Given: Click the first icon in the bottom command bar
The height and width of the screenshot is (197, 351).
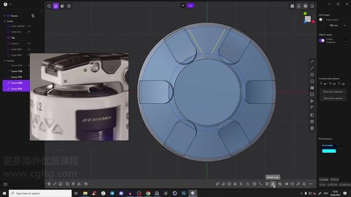Looking at the screenshot, I should click(x=218, y=184).
